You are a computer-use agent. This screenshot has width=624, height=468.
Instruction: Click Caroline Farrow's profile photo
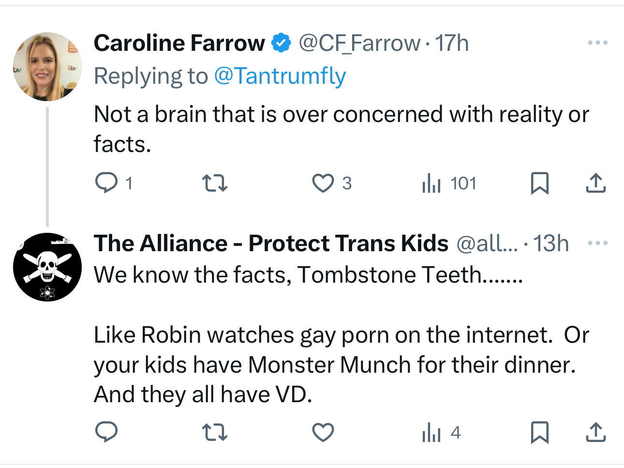(x=47, y=67)
